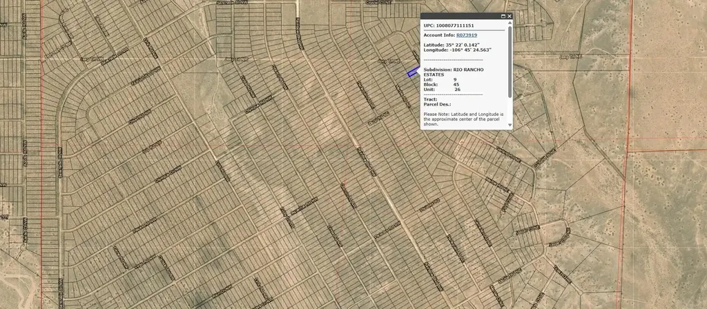Click the 'Please Note: Latitude and Longitude' text
Image resolution: width=707 pixels, height=309 pixels.
(463, 114)
